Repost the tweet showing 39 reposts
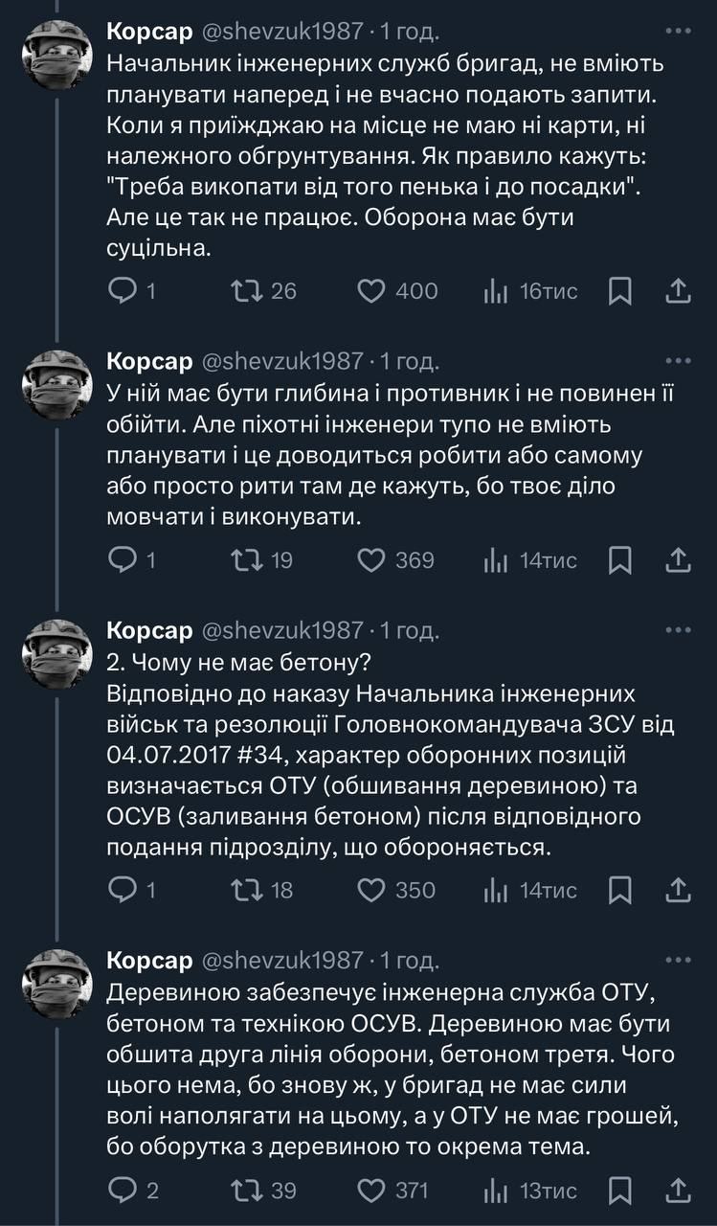 (247, 1191)
